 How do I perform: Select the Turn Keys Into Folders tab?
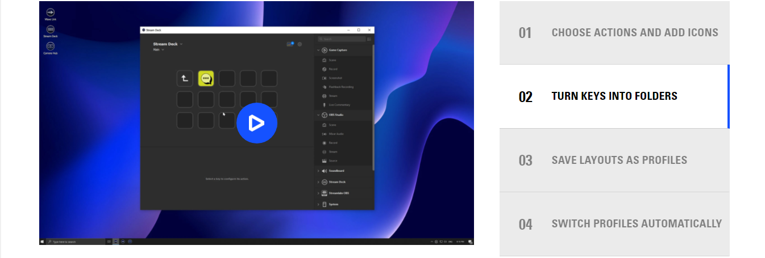614,96
